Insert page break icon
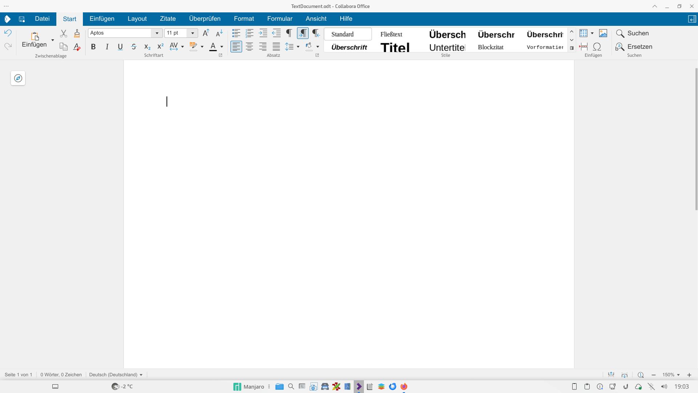 coord(583,47)
